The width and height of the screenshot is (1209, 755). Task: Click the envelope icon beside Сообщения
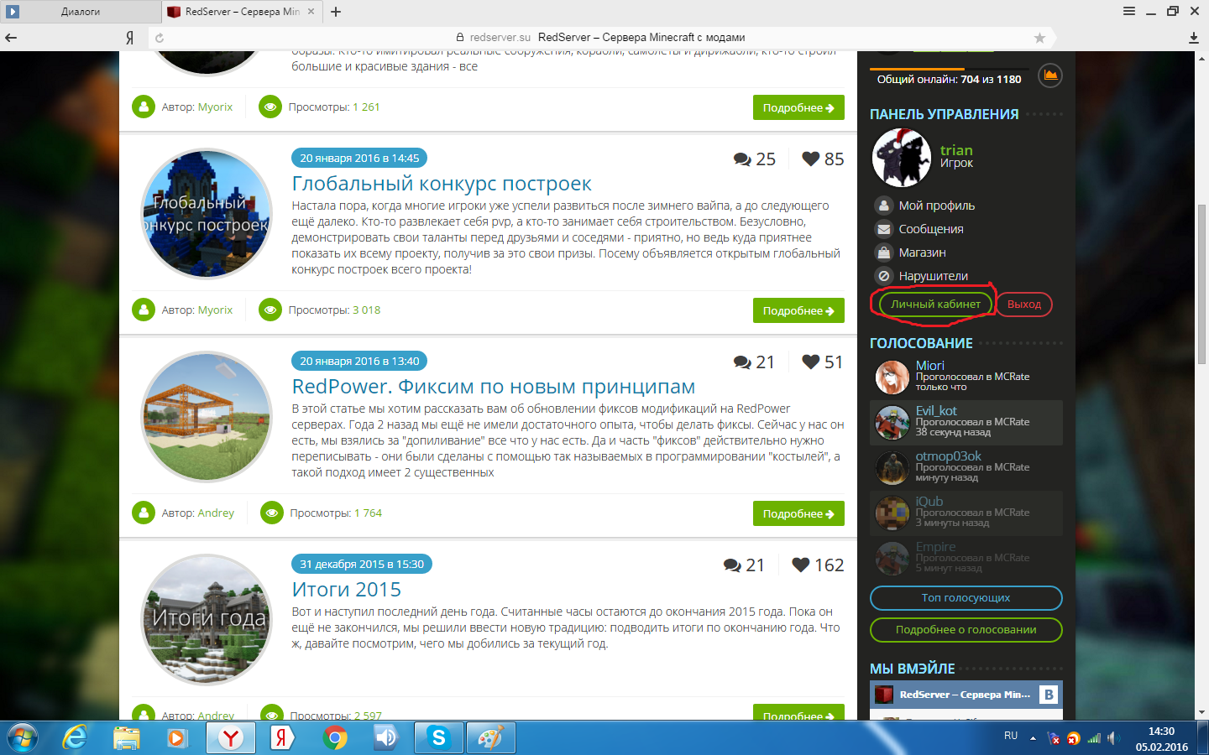(x=883, y=229)
